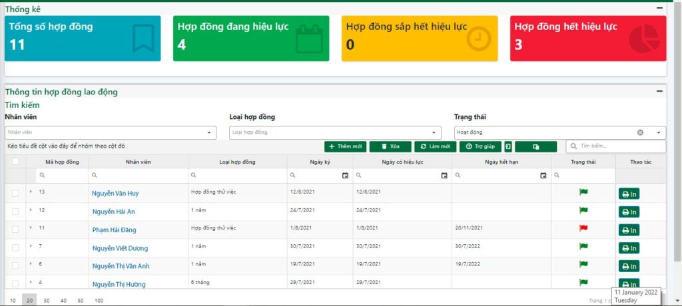682x306 pixels.
Task: Open the Ngày hết hạn calendar picker icon
Action: click(x=543, y=176)
